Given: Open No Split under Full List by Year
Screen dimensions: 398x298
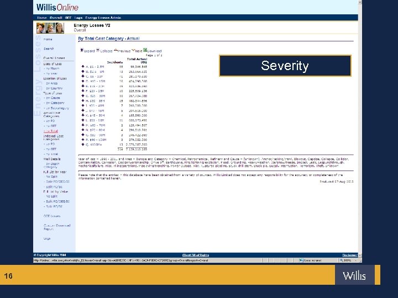Looking at the screenshot, I should [x=51, y=177].
